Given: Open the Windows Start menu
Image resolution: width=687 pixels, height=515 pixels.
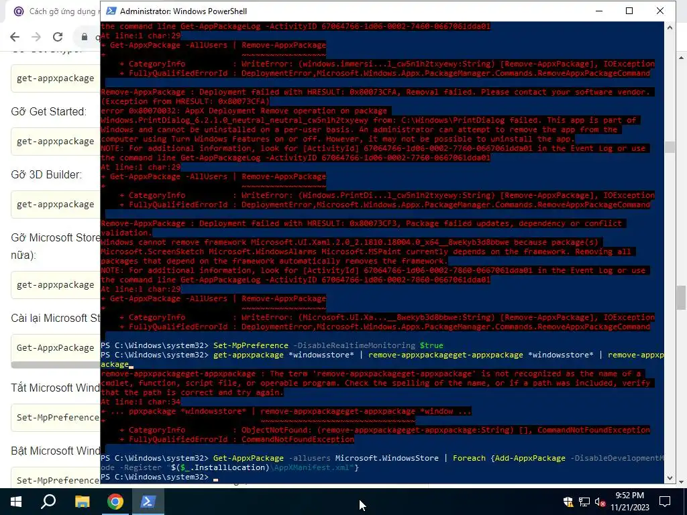Looking at the screenshot, I should coord(16,502).
